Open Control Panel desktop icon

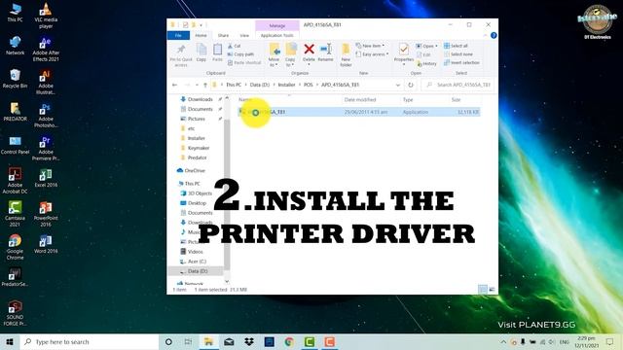pyautogui.click(x=16, y=145)
